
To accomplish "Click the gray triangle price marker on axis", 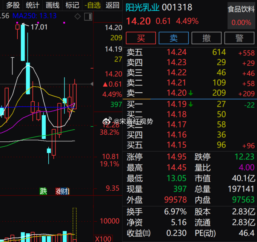I will (92, 84).
